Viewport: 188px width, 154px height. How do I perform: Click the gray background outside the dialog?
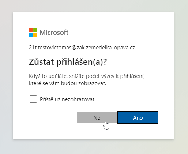tap(6, 73)
